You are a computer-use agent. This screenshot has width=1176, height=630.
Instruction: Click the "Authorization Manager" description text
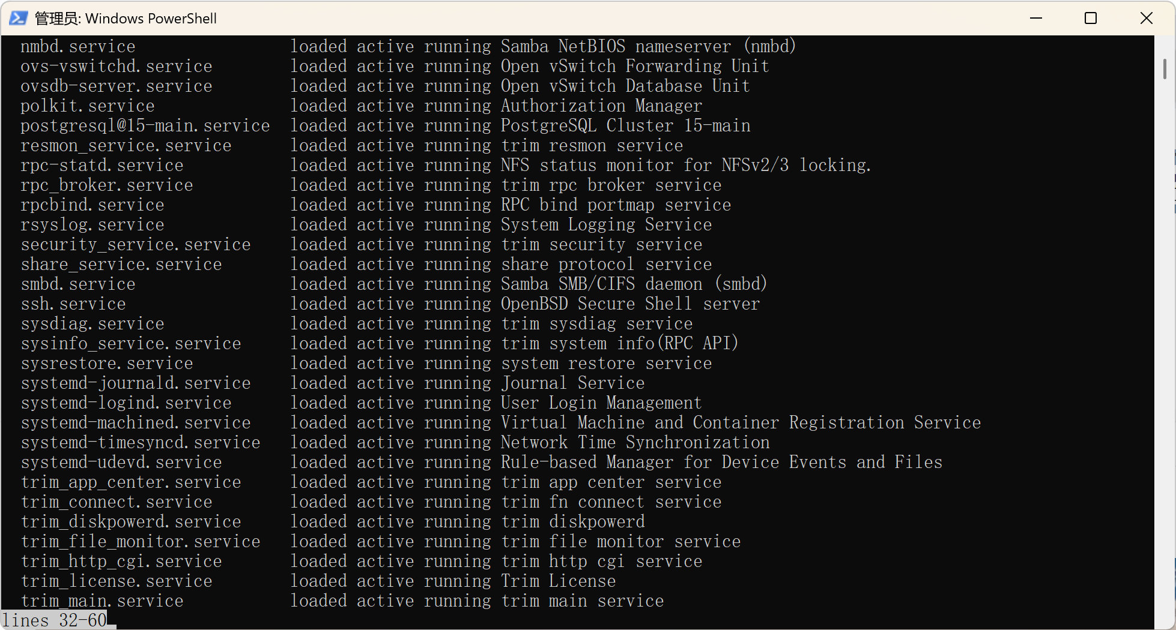tap(601, 106)
